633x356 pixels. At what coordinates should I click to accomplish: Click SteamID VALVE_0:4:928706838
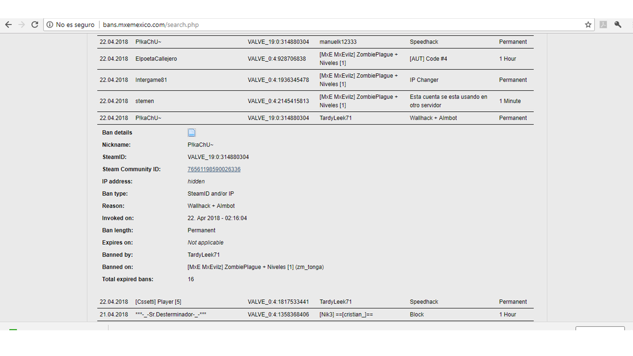(x=277, y=59)
